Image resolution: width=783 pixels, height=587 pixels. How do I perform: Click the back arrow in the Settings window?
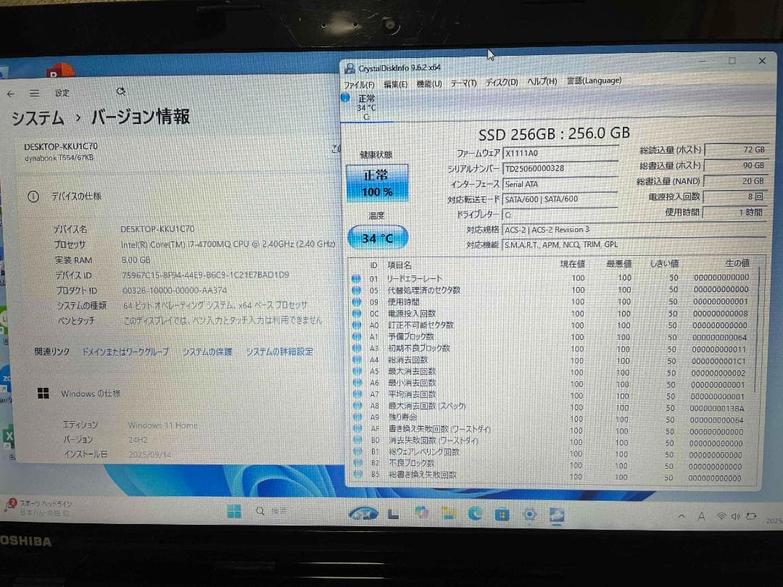click(x=10, y=93)
